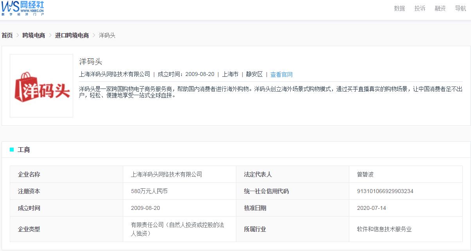The width and height of the screenshot is (471, 251).
Task: Visit the official site via 查看官网
Action: (283, 74)
